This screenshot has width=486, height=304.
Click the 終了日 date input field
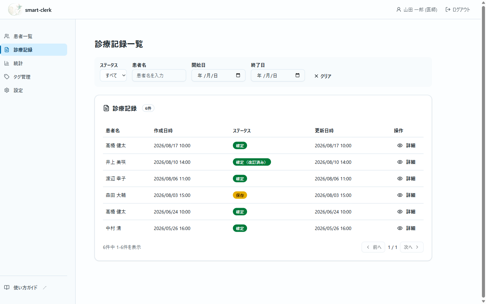click(278, 75)
